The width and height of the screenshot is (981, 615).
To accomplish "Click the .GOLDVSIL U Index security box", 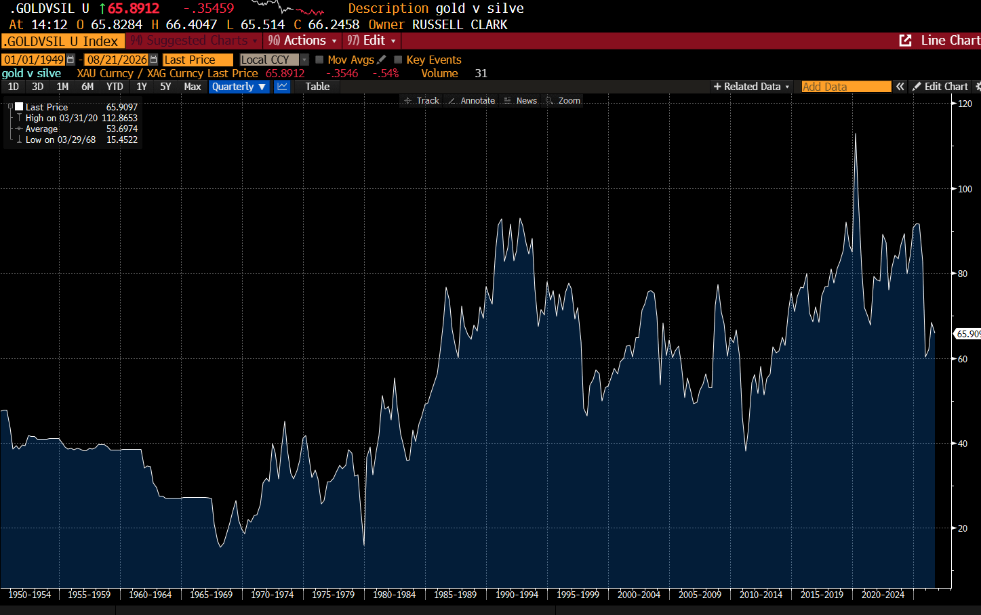I will (63, 41).
